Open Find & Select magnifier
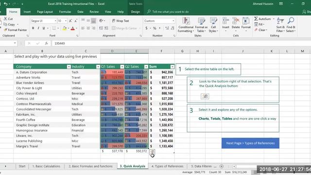Viewport: 311px width, 175px height. pyautogui.click(x=291, y=25)
